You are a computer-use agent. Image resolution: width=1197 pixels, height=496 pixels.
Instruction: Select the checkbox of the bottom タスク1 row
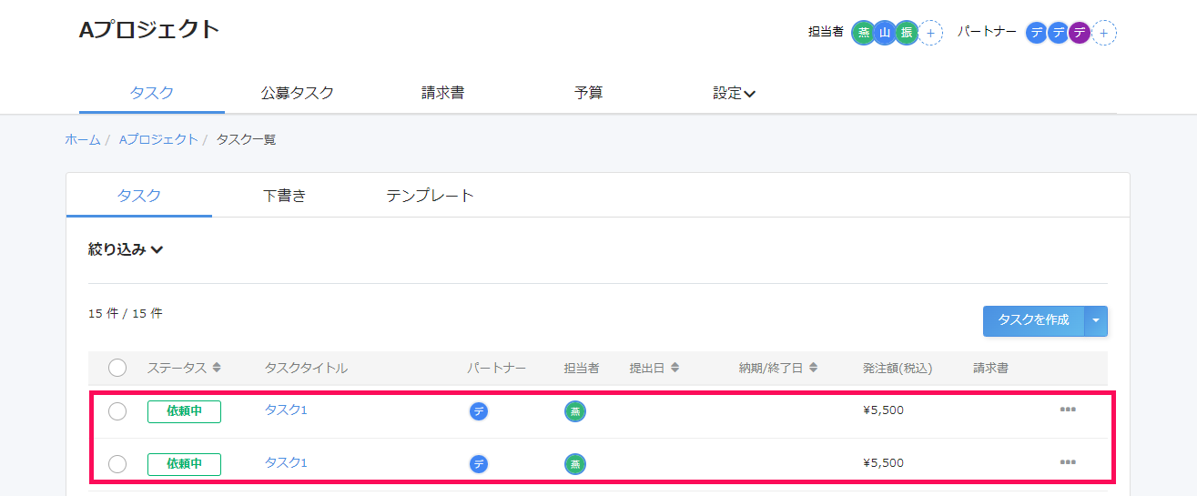coord(117,464)
